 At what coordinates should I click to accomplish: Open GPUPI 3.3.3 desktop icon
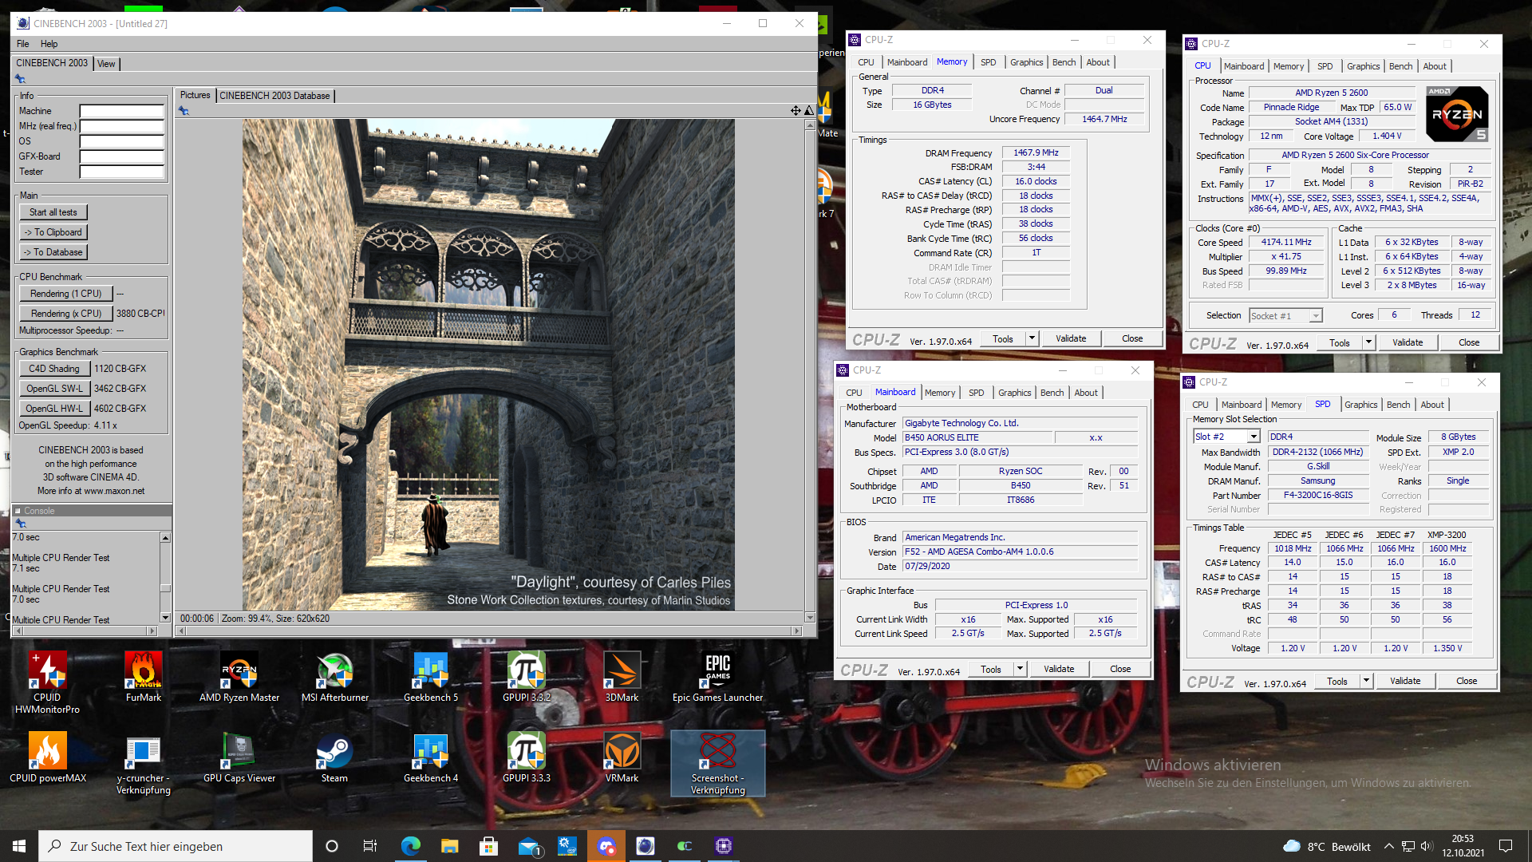(527, 757)
